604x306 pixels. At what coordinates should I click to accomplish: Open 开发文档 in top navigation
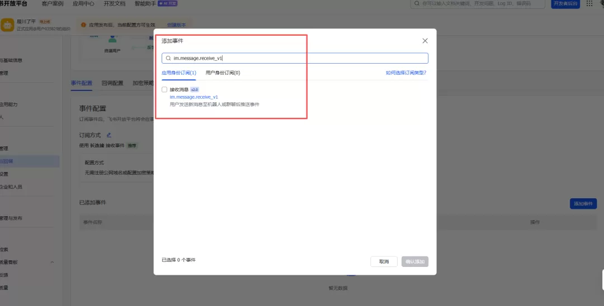click(115, 3)
